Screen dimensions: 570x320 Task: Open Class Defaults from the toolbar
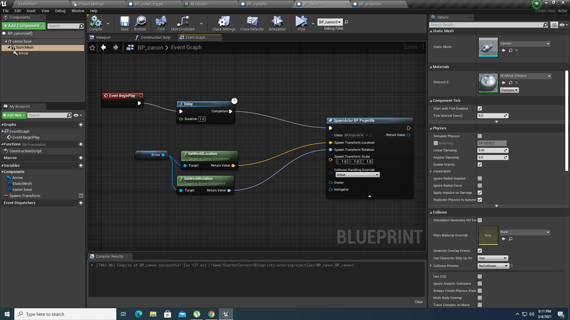pos(252,23)
